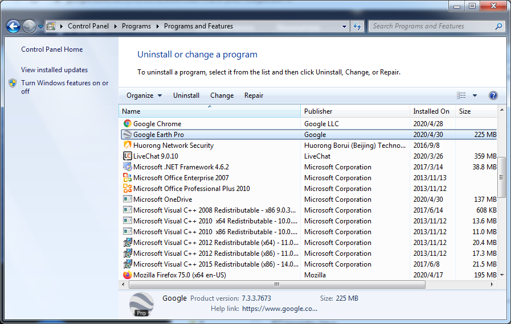
Task: Click the Mozilla Firefox 75.0 icon
Action: click(x=128, y=275)
